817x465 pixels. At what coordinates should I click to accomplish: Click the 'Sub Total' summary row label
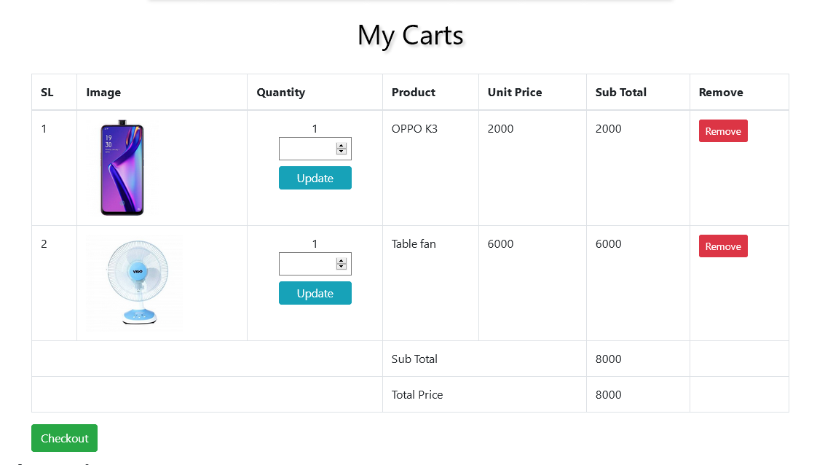pos(414,359)
